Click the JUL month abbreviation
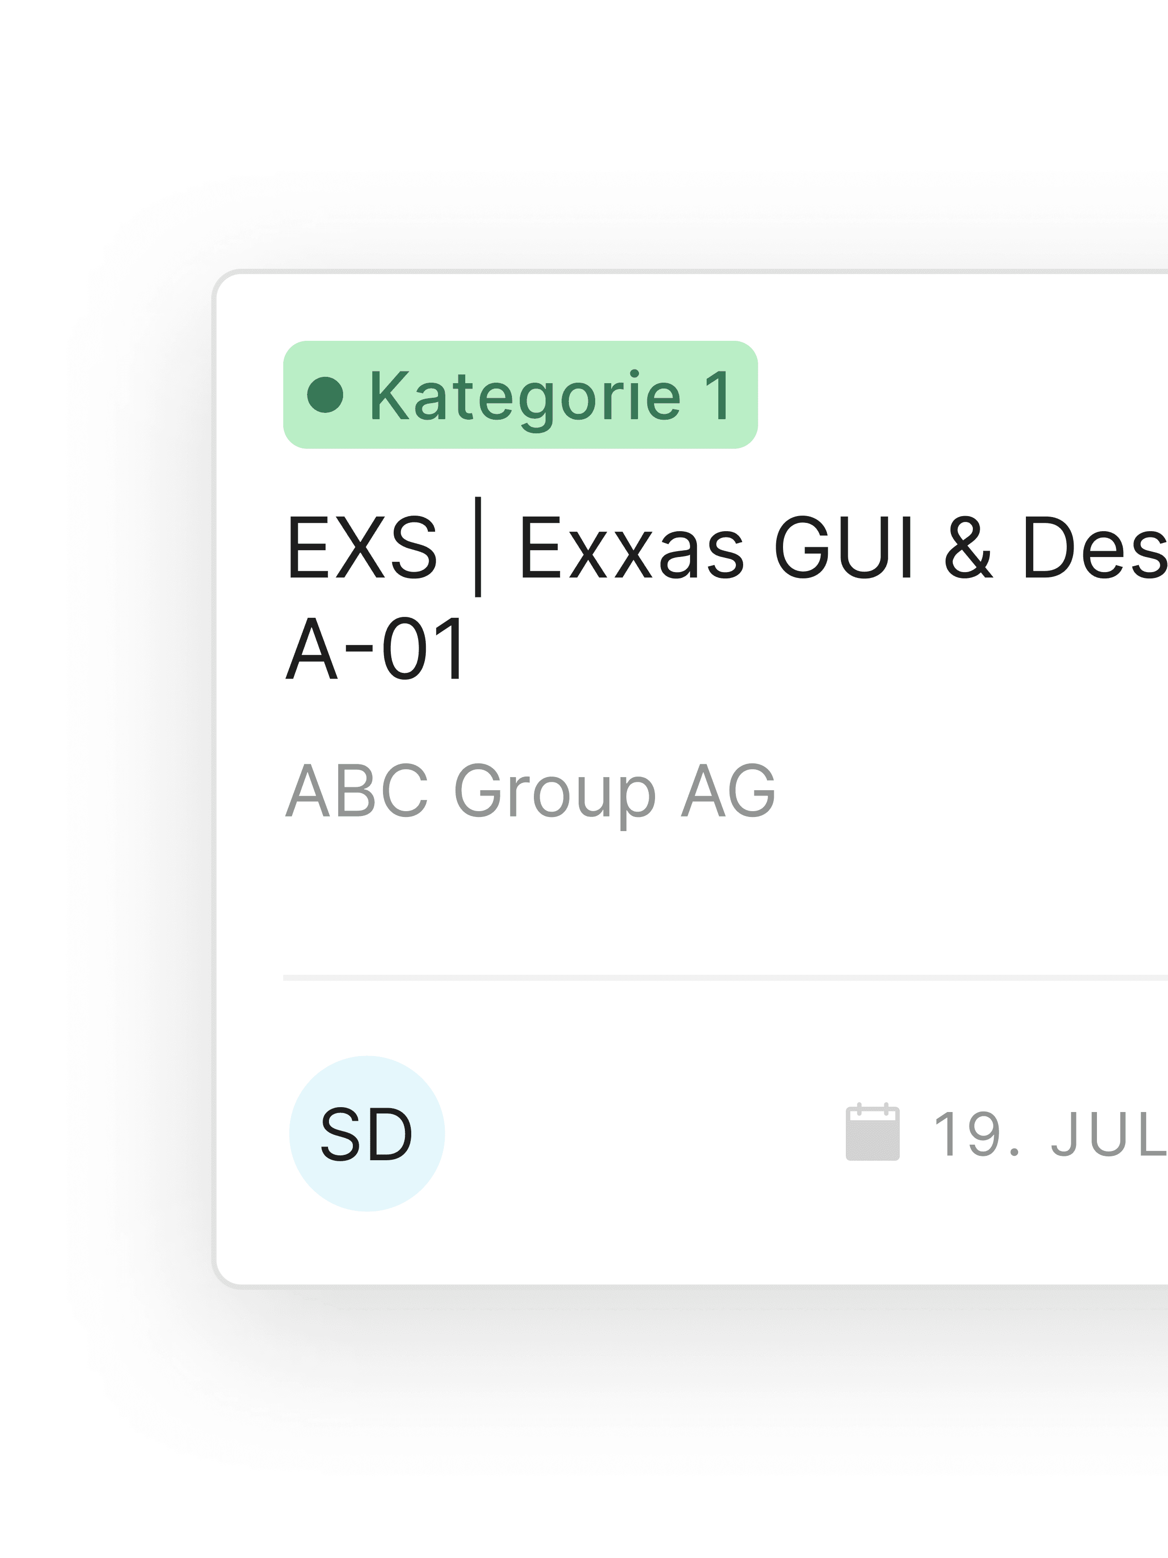The width and height of the screenshot is (1168, 1558). tap(1108, 1133)
